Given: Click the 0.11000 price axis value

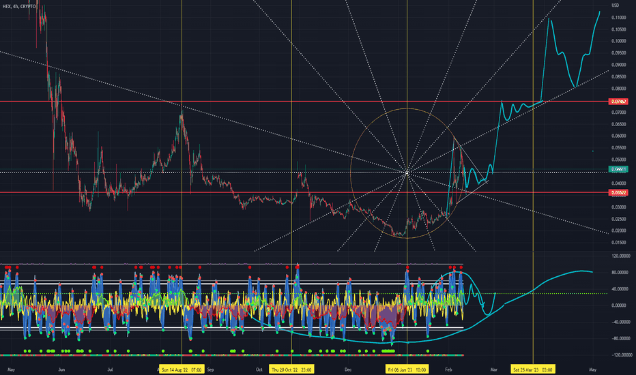Looking at the screenshot, I should pos(618,18).
